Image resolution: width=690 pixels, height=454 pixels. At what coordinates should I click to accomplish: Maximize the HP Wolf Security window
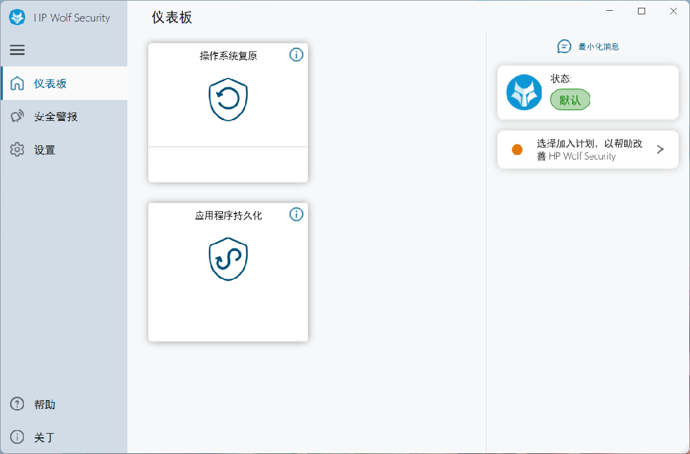click(642, 11)
